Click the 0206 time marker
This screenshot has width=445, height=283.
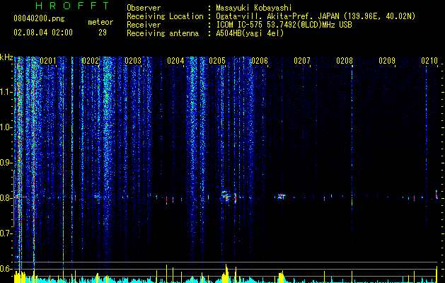(x=260, y=60)
